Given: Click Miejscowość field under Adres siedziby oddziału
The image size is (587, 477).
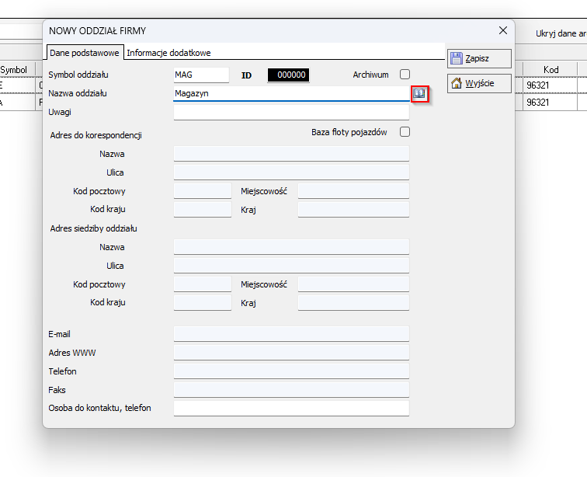Looking at the screenshot, I should [x=353, y=284].
